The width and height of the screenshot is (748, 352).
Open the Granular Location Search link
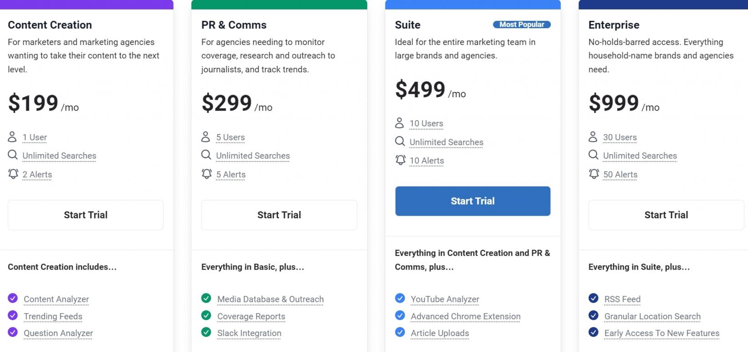(x=652, y=317)
